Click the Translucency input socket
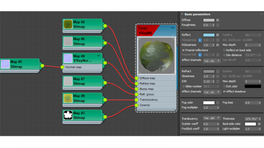The height and width of the screenshot is (148, 264). pyautogui.click(x=136, y=100)
